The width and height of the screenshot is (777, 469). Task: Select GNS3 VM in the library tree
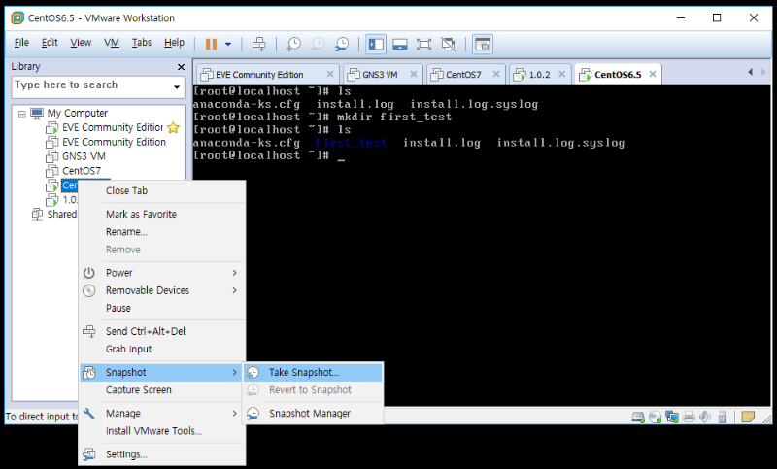pos(84,156)
